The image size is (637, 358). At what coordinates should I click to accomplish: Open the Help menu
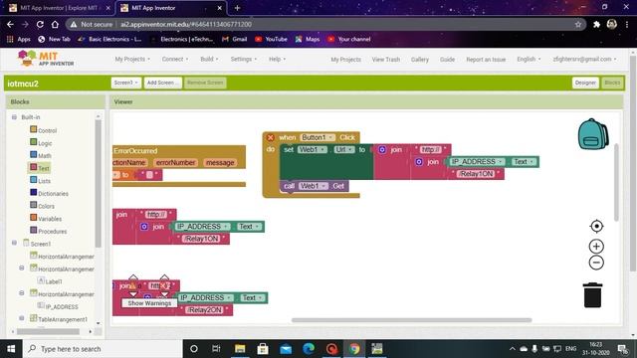(277, 60)
